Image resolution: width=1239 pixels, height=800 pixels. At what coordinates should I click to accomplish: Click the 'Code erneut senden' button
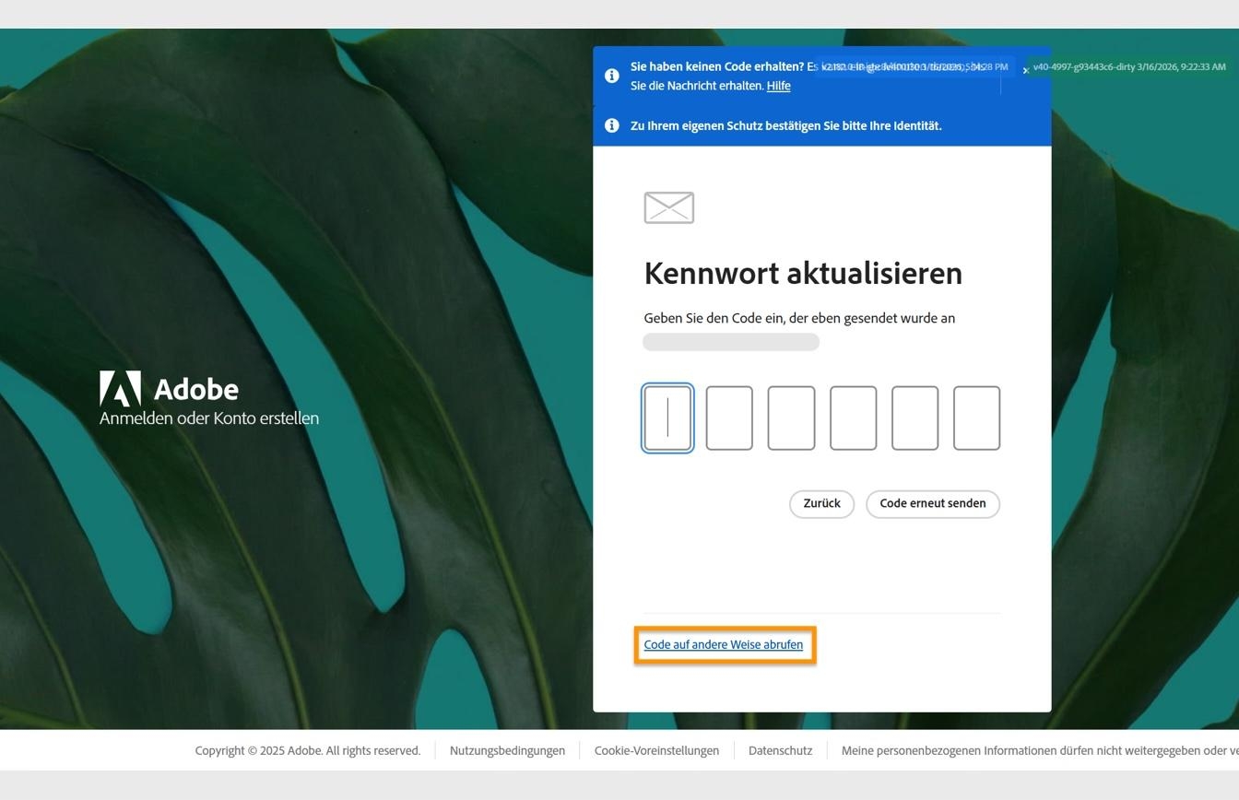(x=932, y=503)
